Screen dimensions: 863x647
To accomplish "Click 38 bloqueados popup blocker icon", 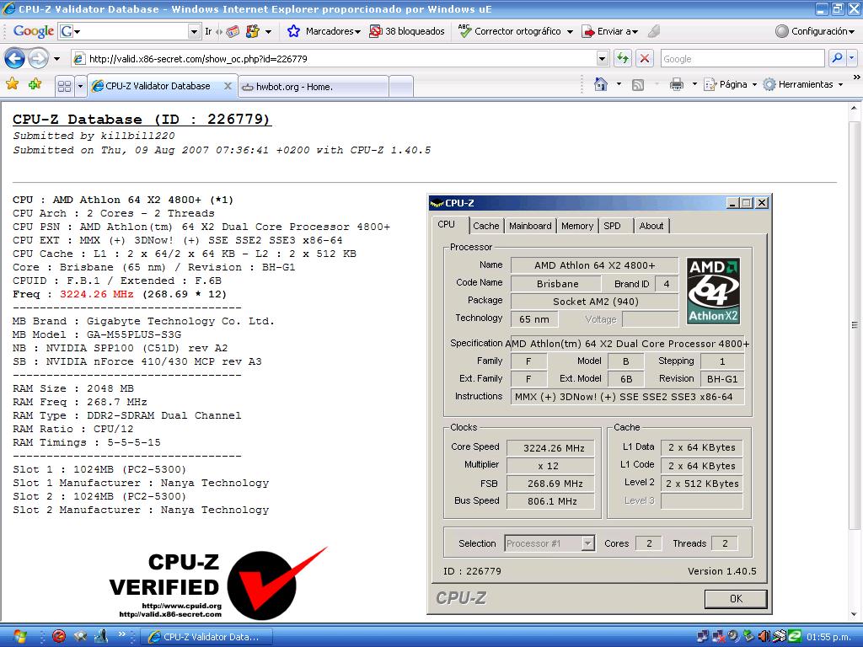I will 375,31.
